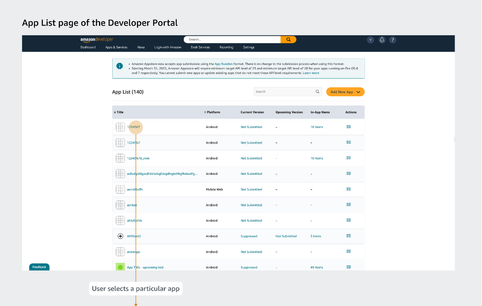Viewport: 482px width, 306px height.
Task: Click the AMStest2 app icon
Action: click(120, 236)
